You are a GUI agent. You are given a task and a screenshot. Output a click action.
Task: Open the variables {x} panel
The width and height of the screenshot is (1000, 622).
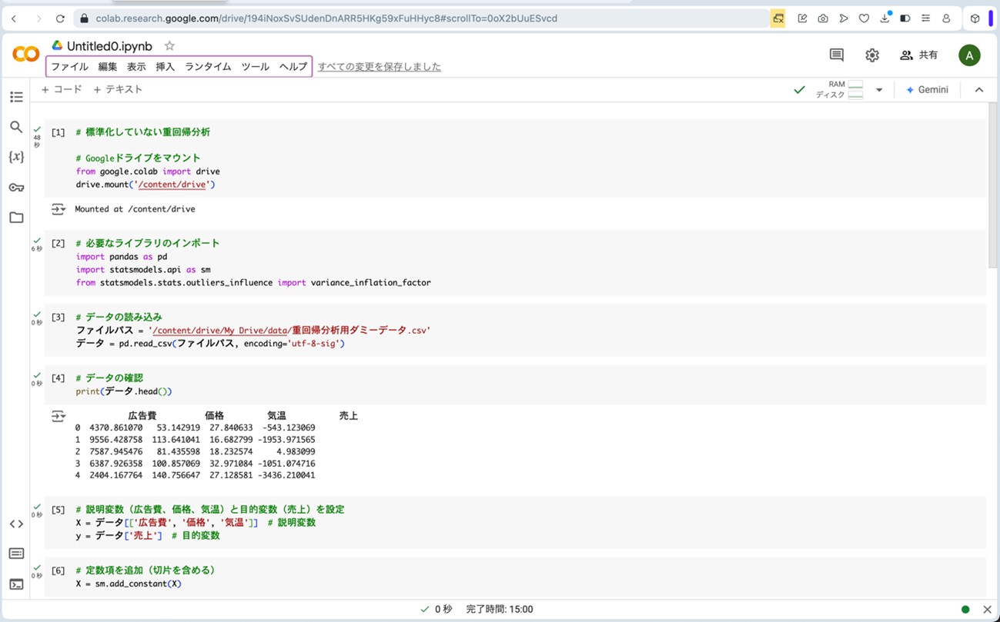(x=16, y=157)
